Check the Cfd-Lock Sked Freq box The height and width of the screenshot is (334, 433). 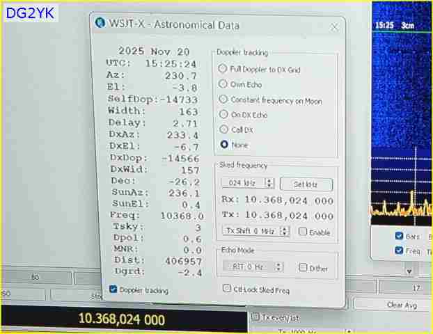pyautogui.click(x=226, y=289)
